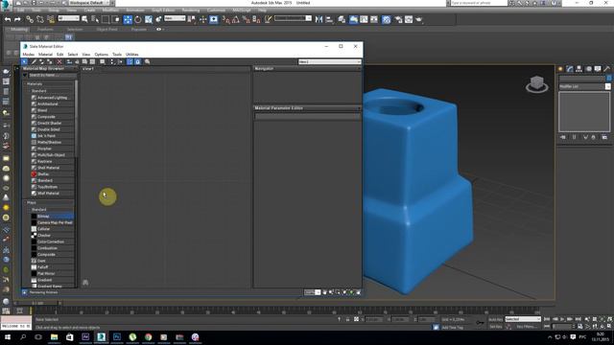Open the Workspace Default dropdown
This screenshot has width=614, height=345.
89,3
